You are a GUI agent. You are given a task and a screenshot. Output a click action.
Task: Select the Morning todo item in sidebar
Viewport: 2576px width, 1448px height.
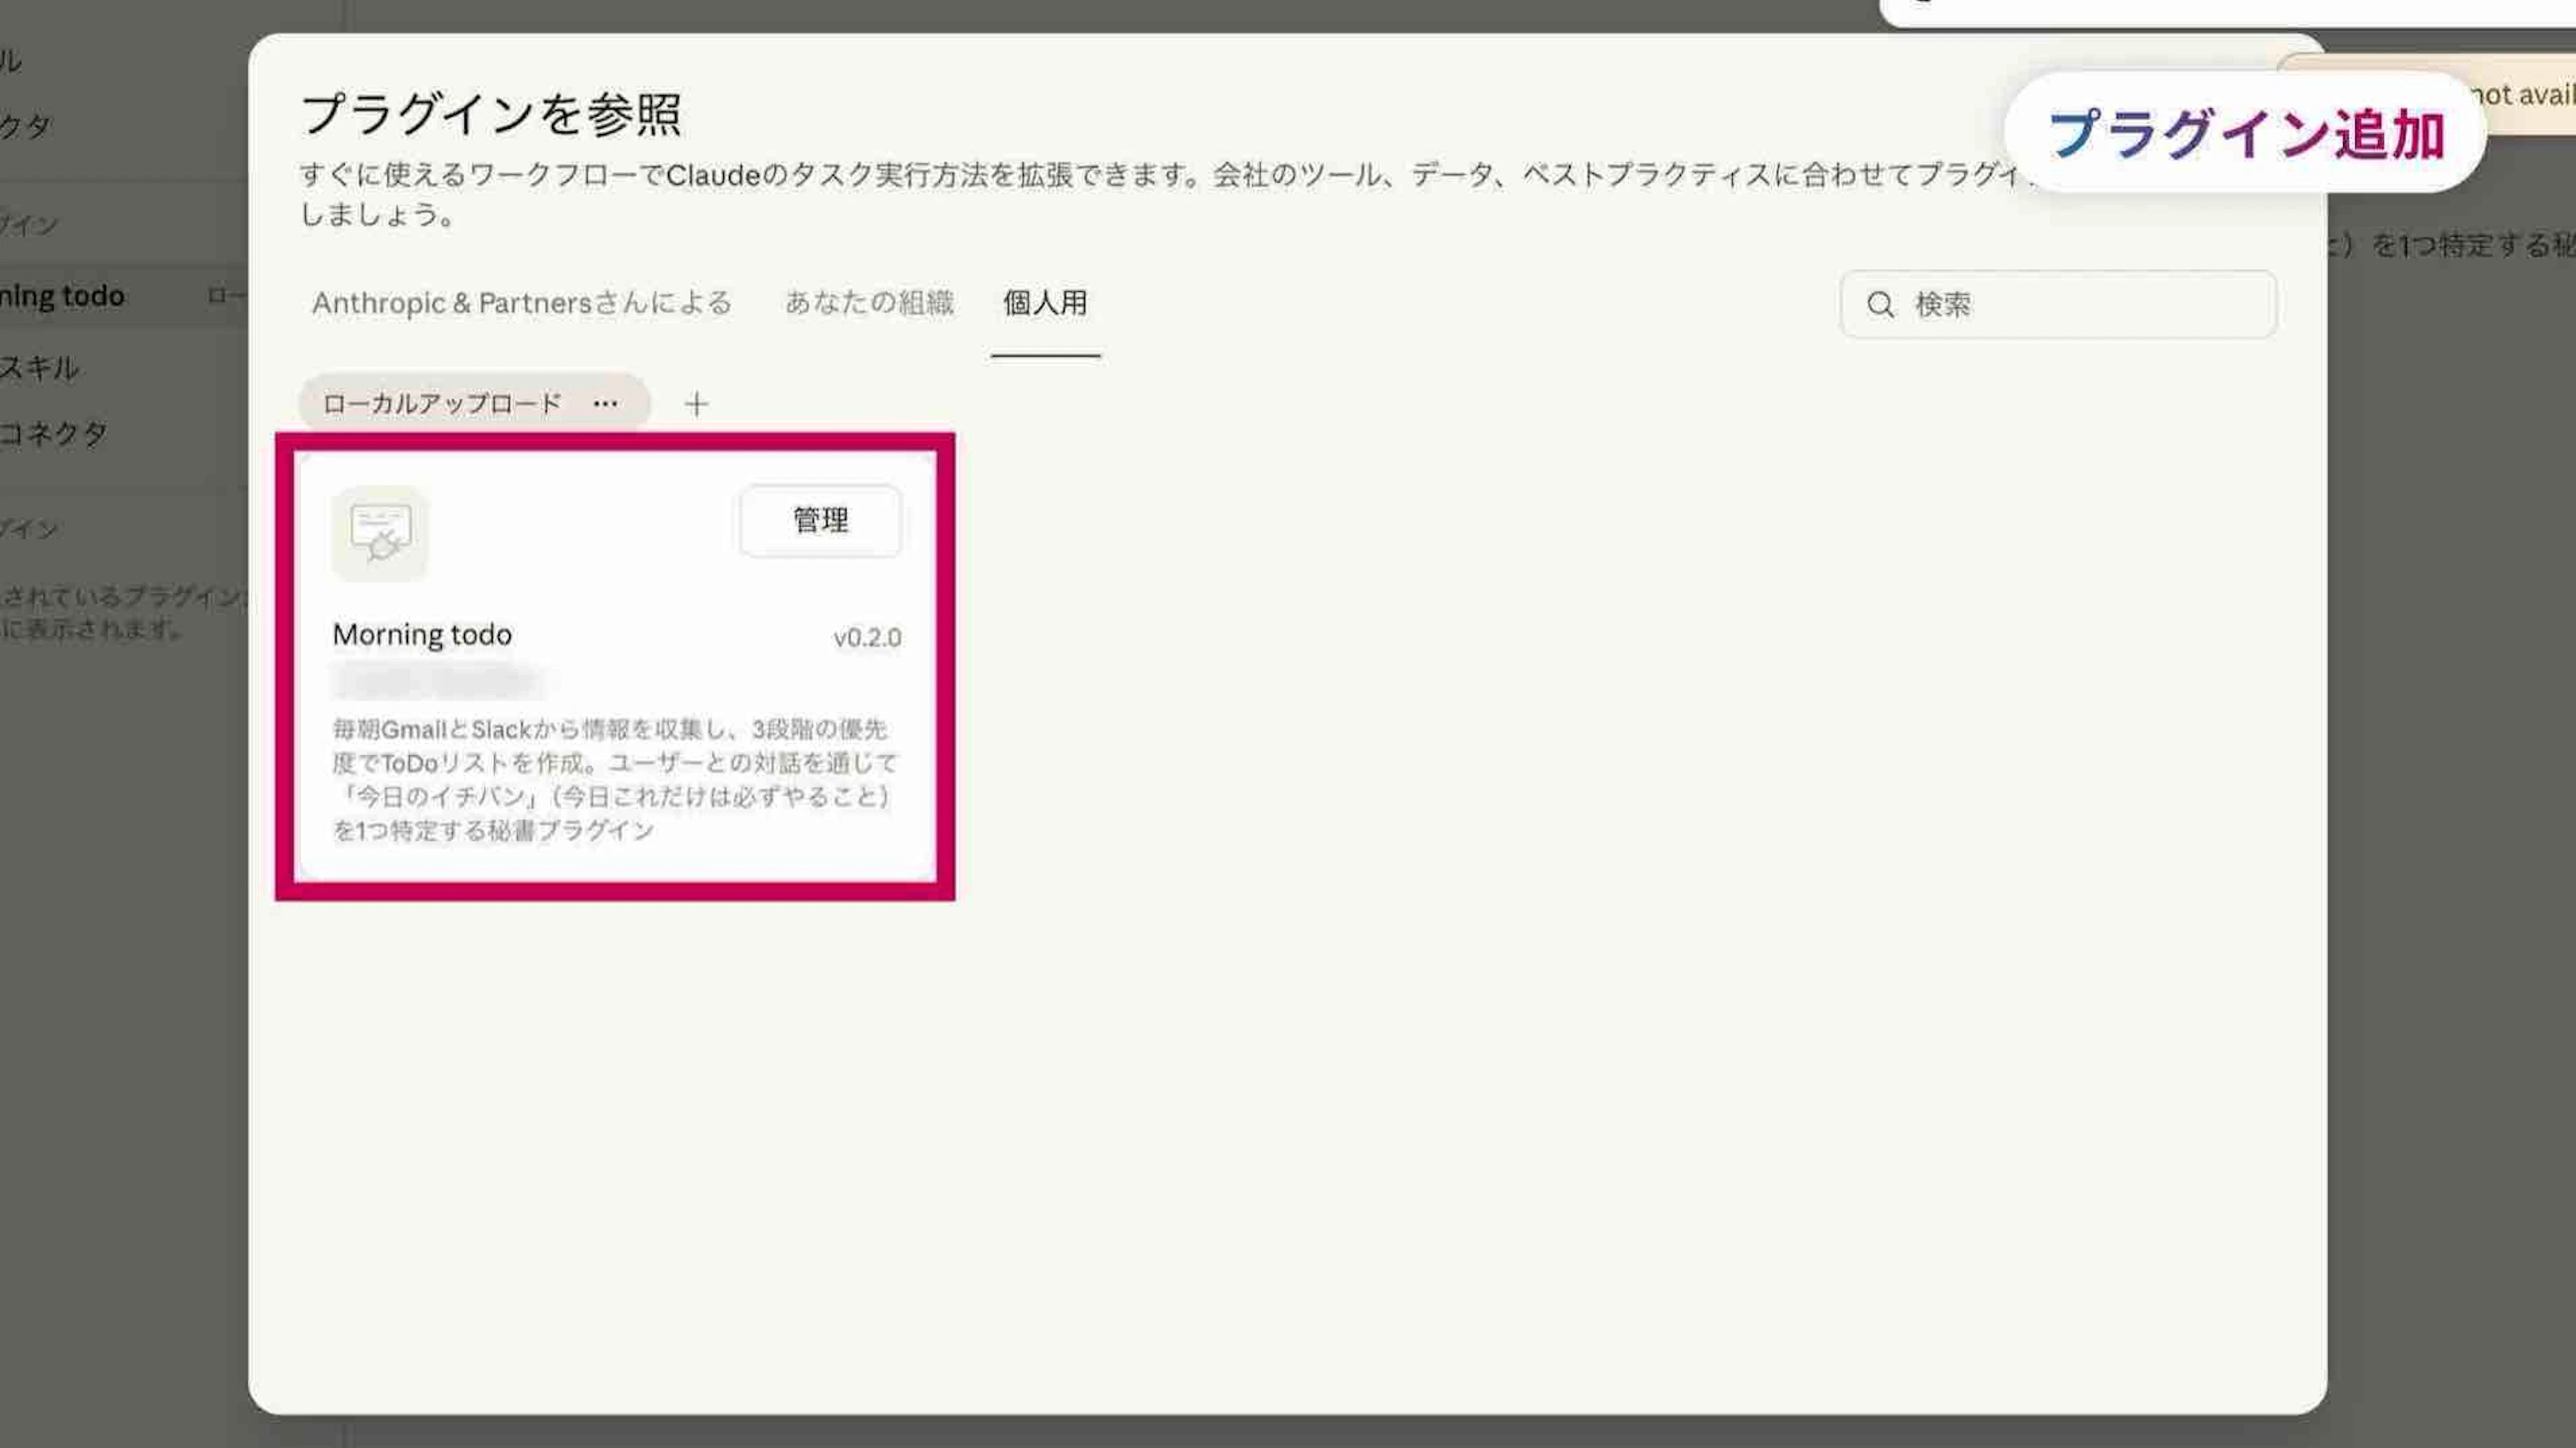(62, 296)
